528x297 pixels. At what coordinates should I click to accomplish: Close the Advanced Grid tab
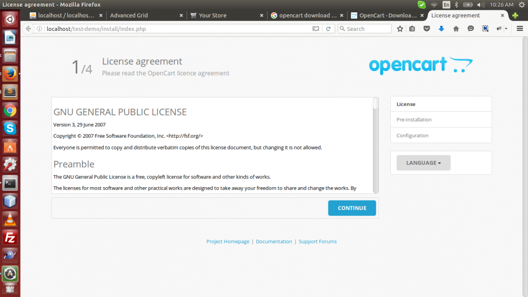click(181, 15)
